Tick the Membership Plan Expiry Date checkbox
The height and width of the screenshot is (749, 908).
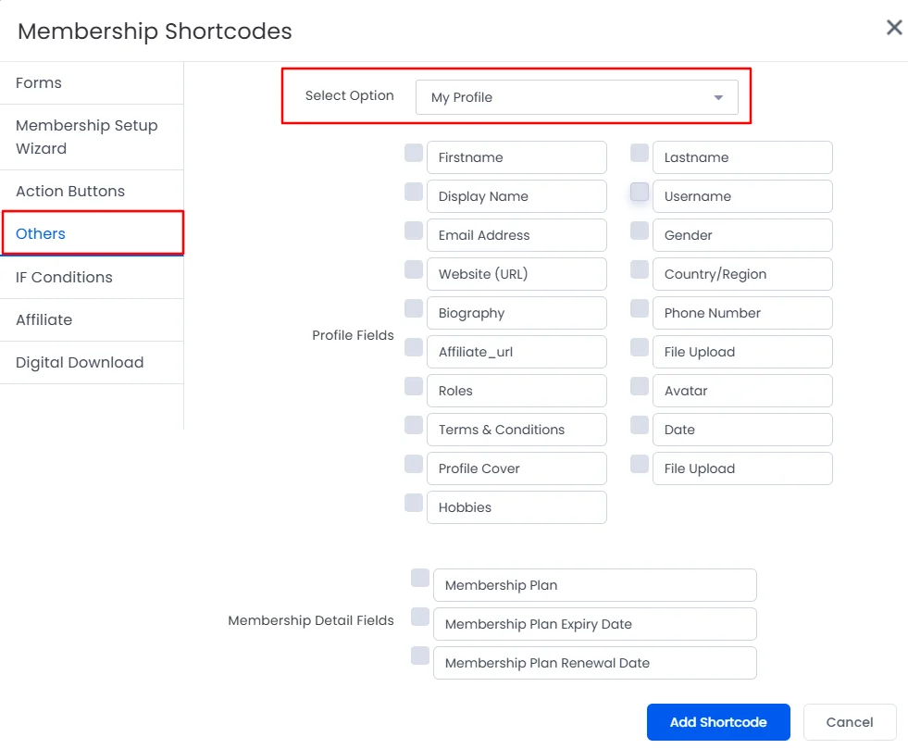[x=420, y=617]
